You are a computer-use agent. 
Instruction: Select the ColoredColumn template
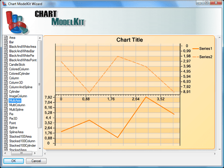click(x=19, y=69)
